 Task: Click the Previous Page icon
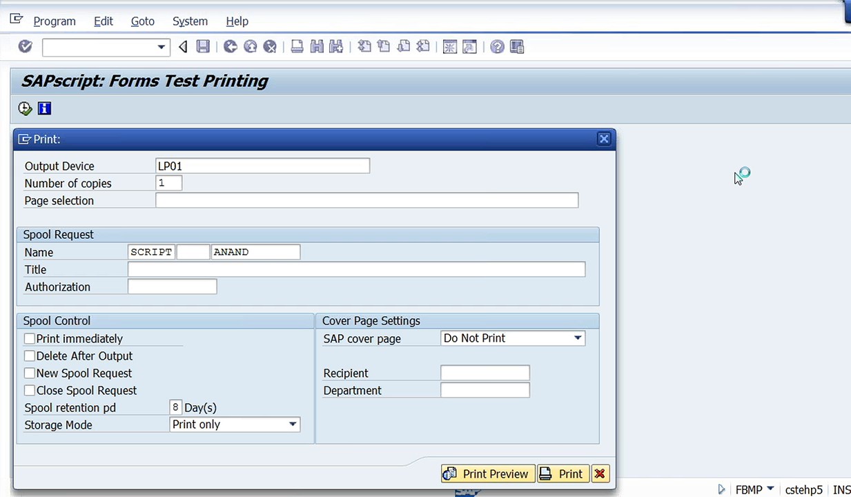coord(384,47)
